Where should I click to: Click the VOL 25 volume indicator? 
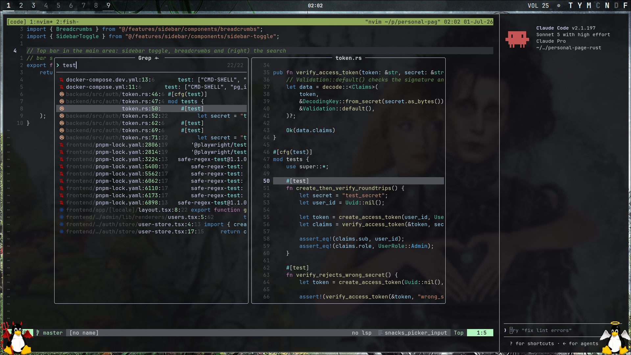click(x=538, y=6)
